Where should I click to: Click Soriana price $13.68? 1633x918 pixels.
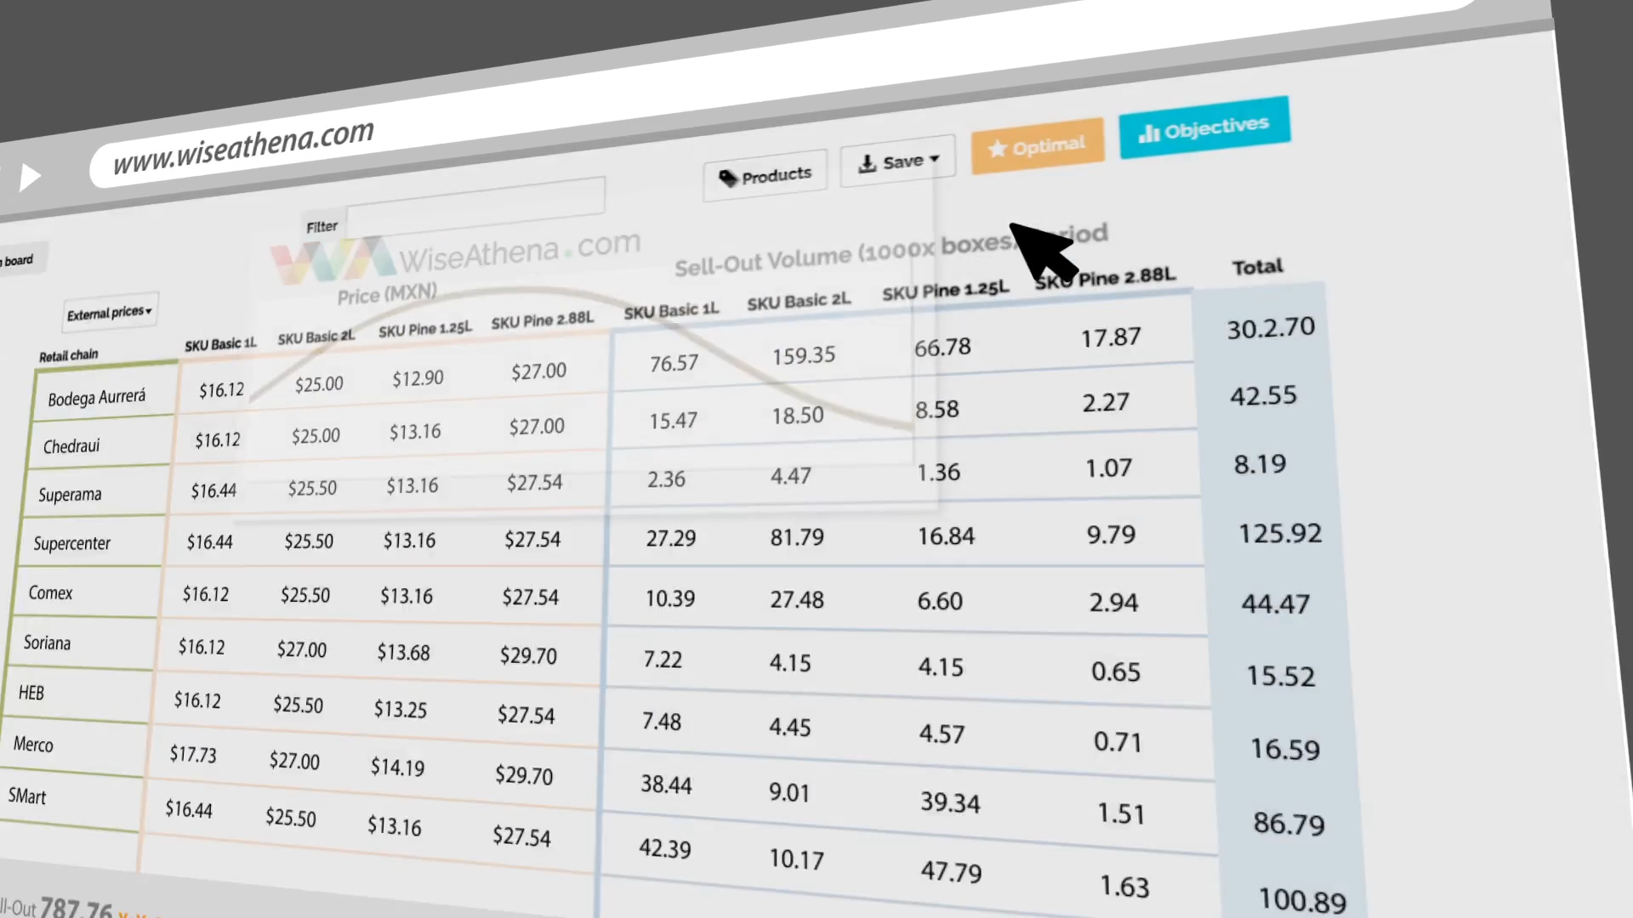tap(403, 652)
